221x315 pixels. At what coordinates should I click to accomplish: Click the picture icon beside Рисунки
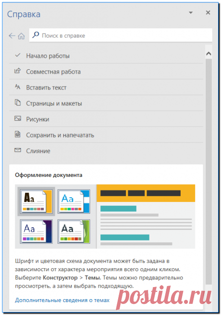tap(18, 118)
